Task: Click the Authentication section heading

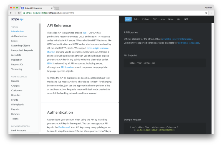Action: [x=60, y=113]
